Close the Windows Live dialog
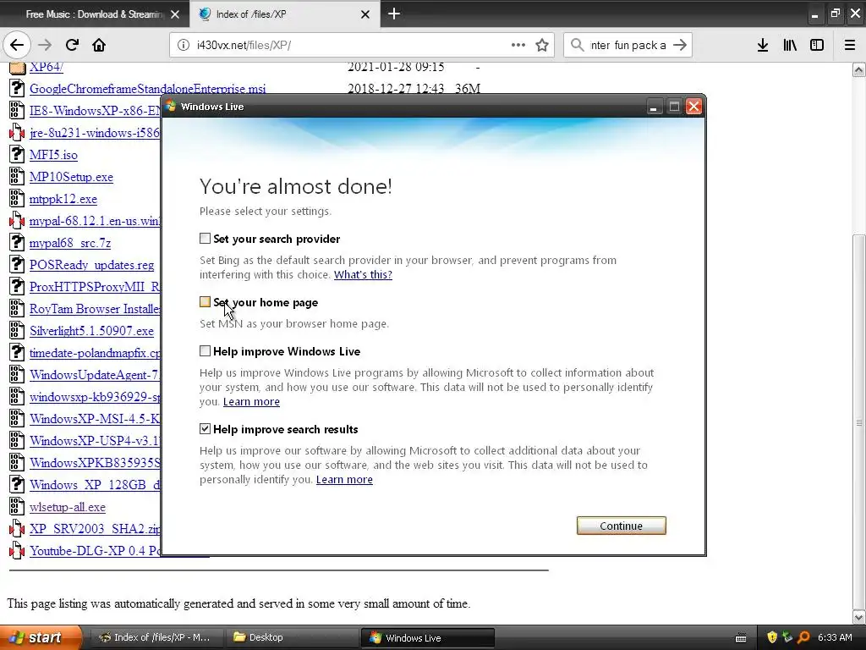Image resolution: width=866 pixels, height=650 pixels. pyautogui.click(x=693, y=106)
